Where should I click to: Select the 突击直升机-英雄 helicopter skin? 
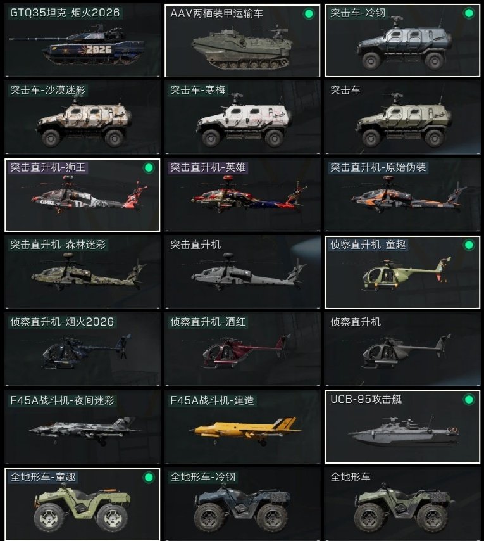pos(242,195)
